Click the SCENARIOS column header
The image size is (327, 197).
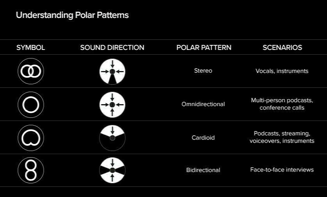[283, 48]
